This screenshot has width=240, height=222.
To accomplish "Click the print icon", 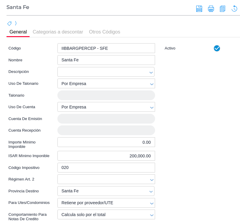I will point(211,9).
